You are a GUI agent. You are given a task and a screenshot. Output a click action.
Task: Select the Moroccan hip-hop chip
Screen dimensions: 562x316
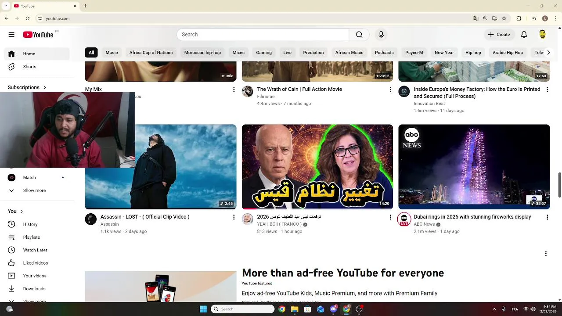(x=202, y=53)
